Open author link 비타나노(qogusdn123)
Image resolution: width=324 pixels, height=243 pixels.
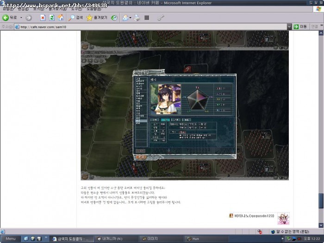click(254, 216)
